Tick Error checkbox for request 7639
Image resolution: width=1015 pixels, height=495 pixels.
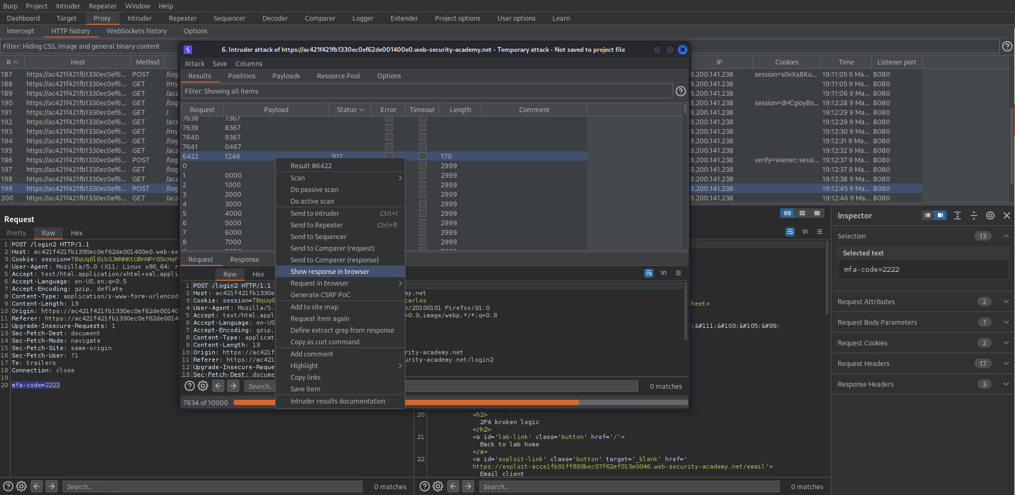point(389,127)
